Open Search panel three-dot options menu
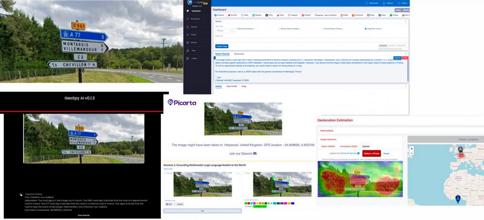 coord(406,21)
